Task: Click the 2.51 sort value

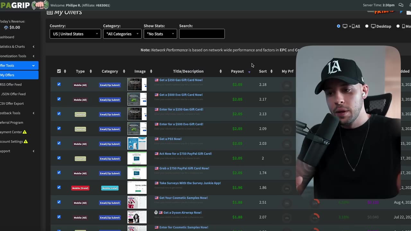Action: coord(263,202)
